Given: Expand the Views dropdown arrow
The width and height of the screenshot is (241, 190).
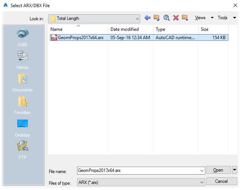Looking at the screenshot, I should coord(212,18).
